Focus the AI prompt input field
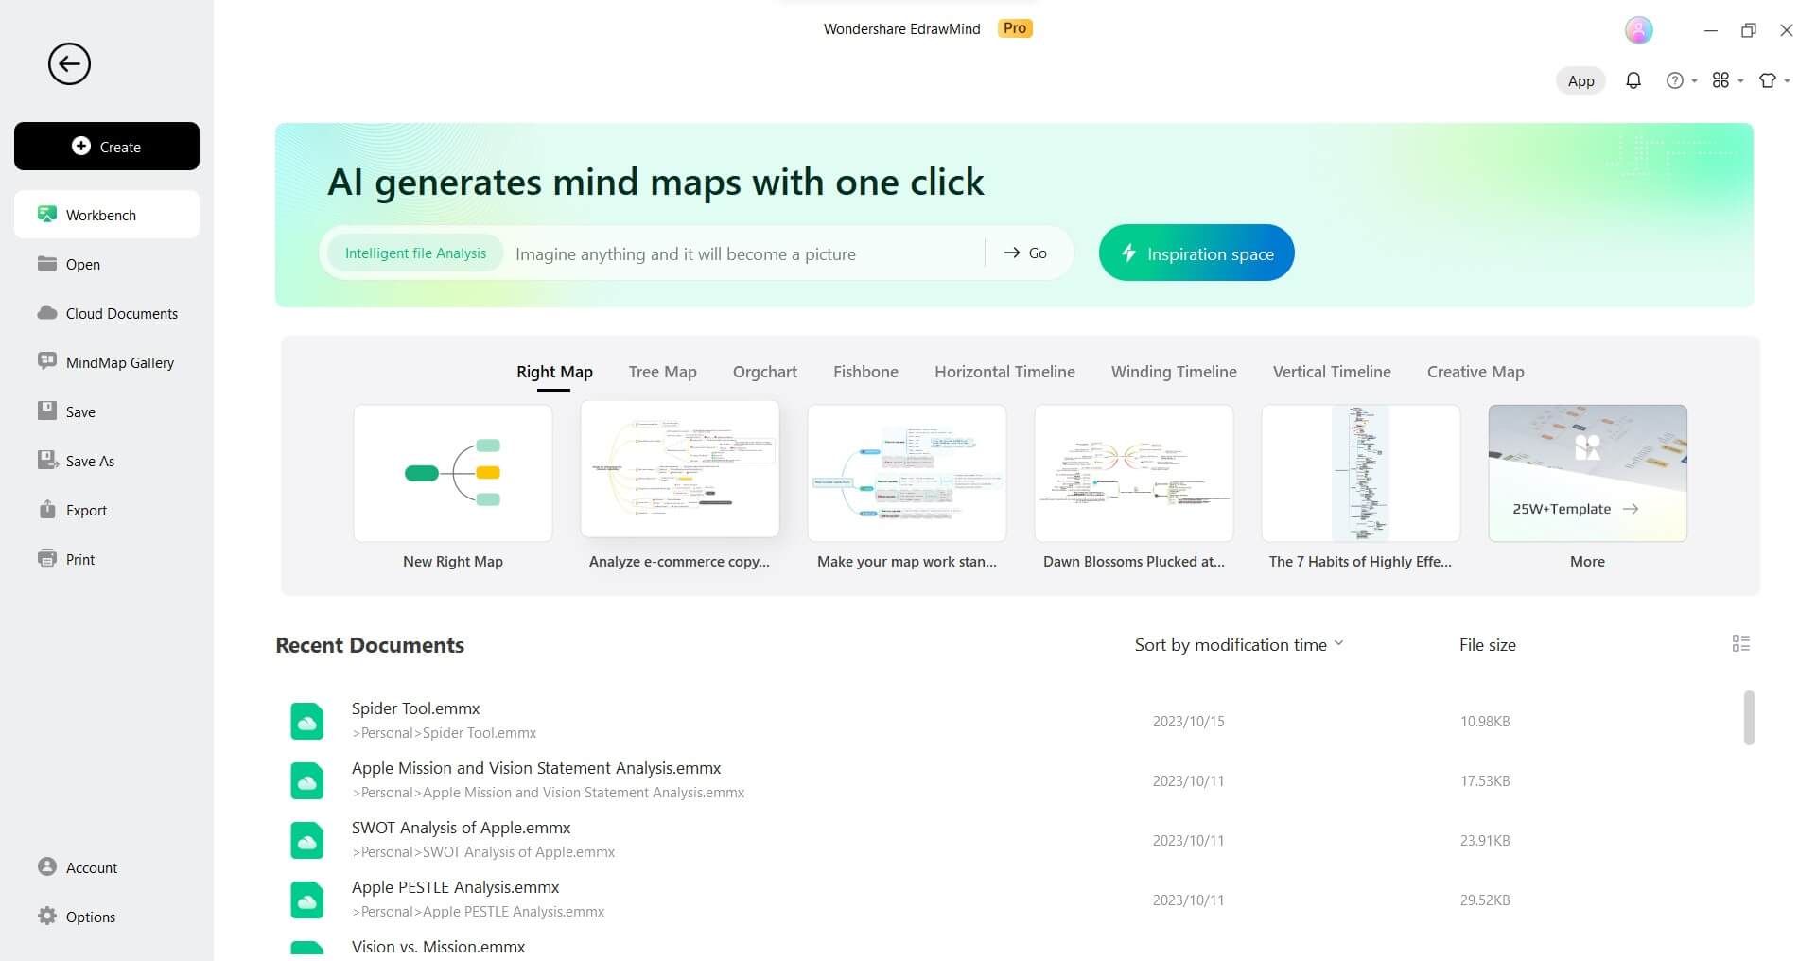This screenshot has height=961, width=1816. tap(745, 253)
